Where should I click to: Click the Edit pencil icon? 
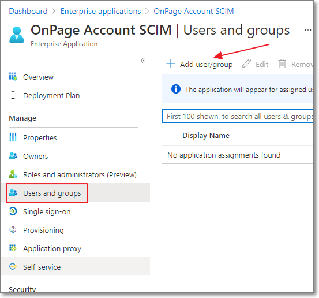[x=246, y=64]
